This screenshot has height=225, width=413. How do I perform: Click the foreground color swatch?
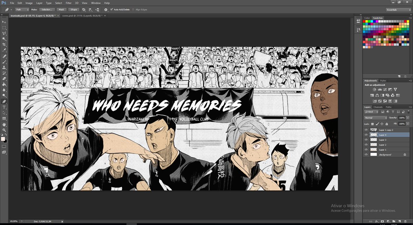coord(3,139)
